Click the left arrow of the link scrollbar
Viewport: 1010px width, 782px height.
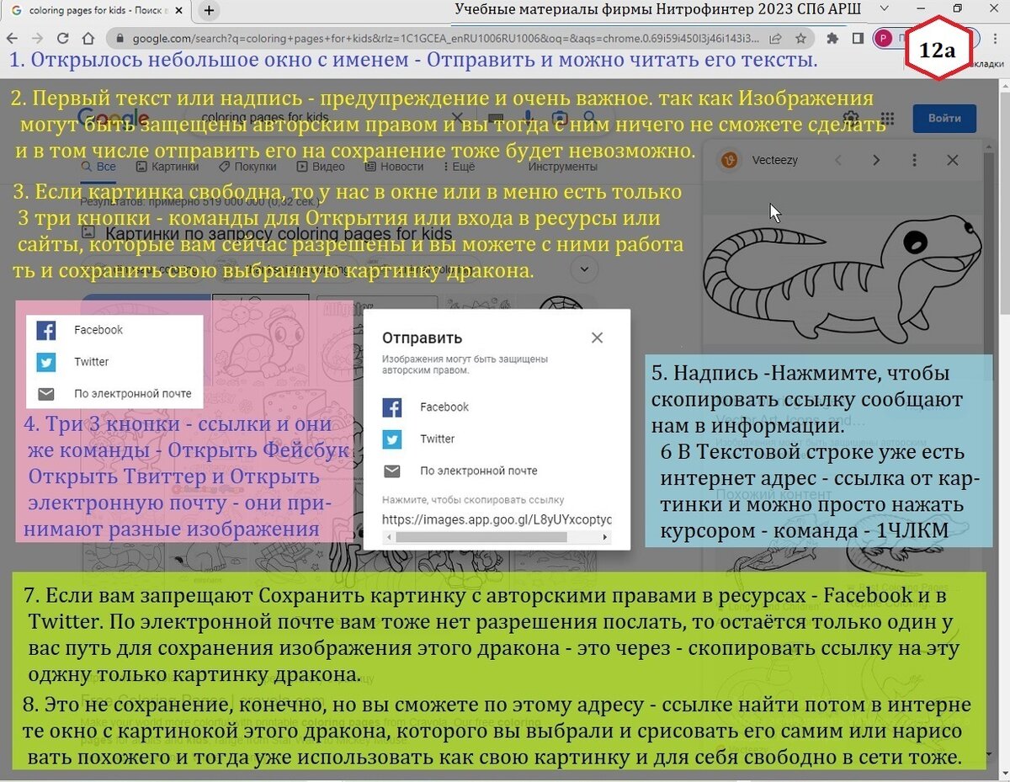(x=388, y=536)
